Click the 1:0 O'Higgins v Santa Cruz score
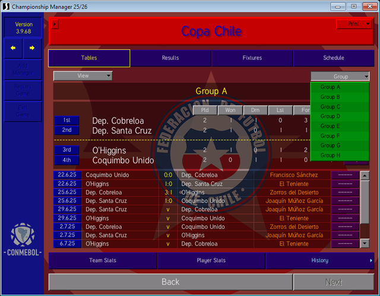The width and height of the screenshot is (380, 296). tap(168, 184)
